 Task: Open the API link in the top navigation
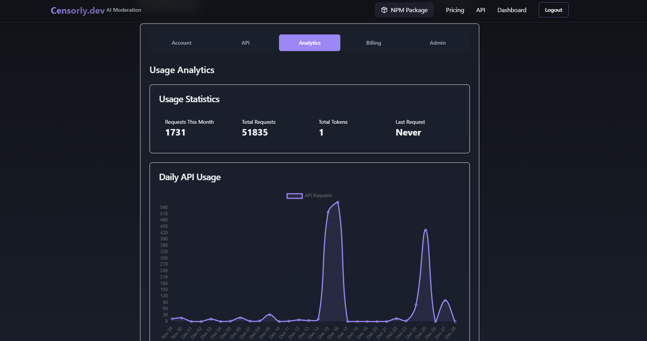coord(480,10)
